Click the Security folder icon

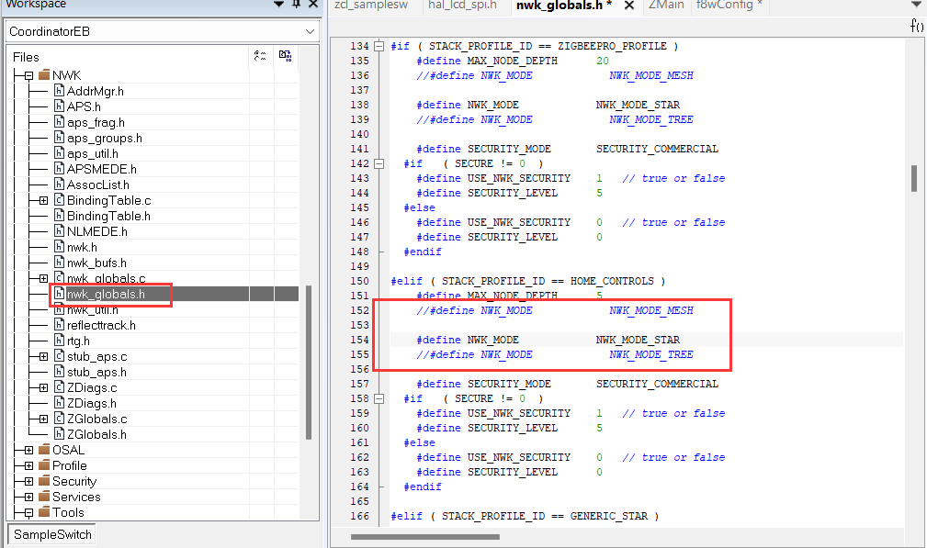[44, 481]
